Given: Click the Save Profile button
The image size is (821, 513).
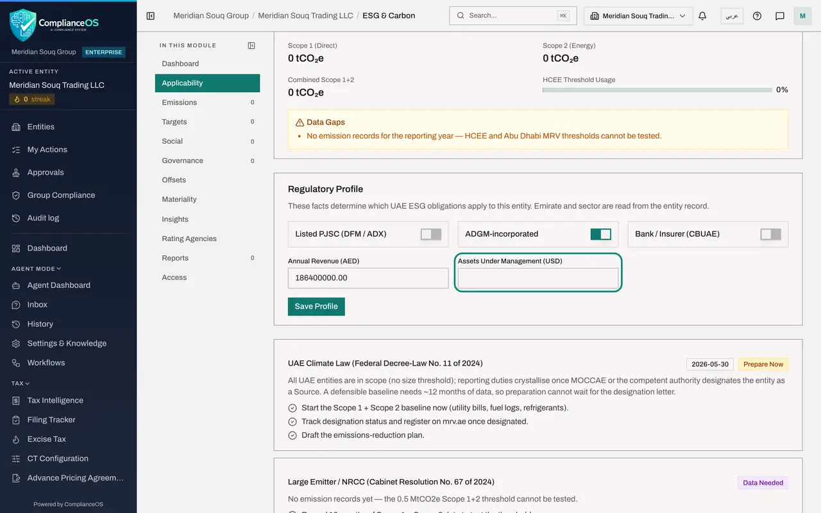Looking at the screenshot, I should [x=316, y=307].
